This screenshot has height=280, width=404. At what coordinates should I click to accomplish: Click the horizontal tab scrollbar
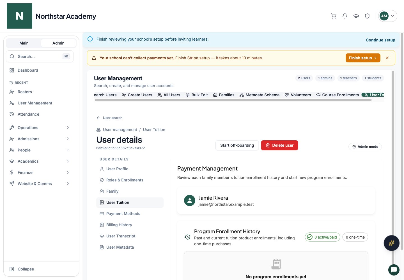tap(233, 100)
